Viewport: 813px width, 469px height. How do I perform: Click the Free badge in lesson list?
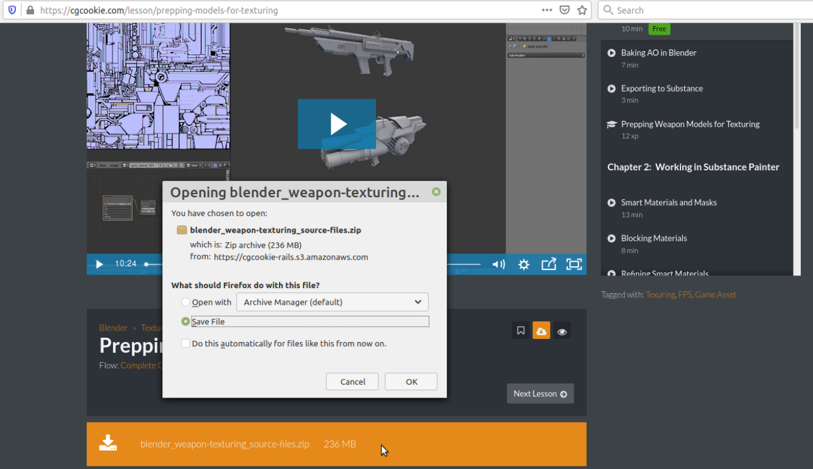[659, 29]
